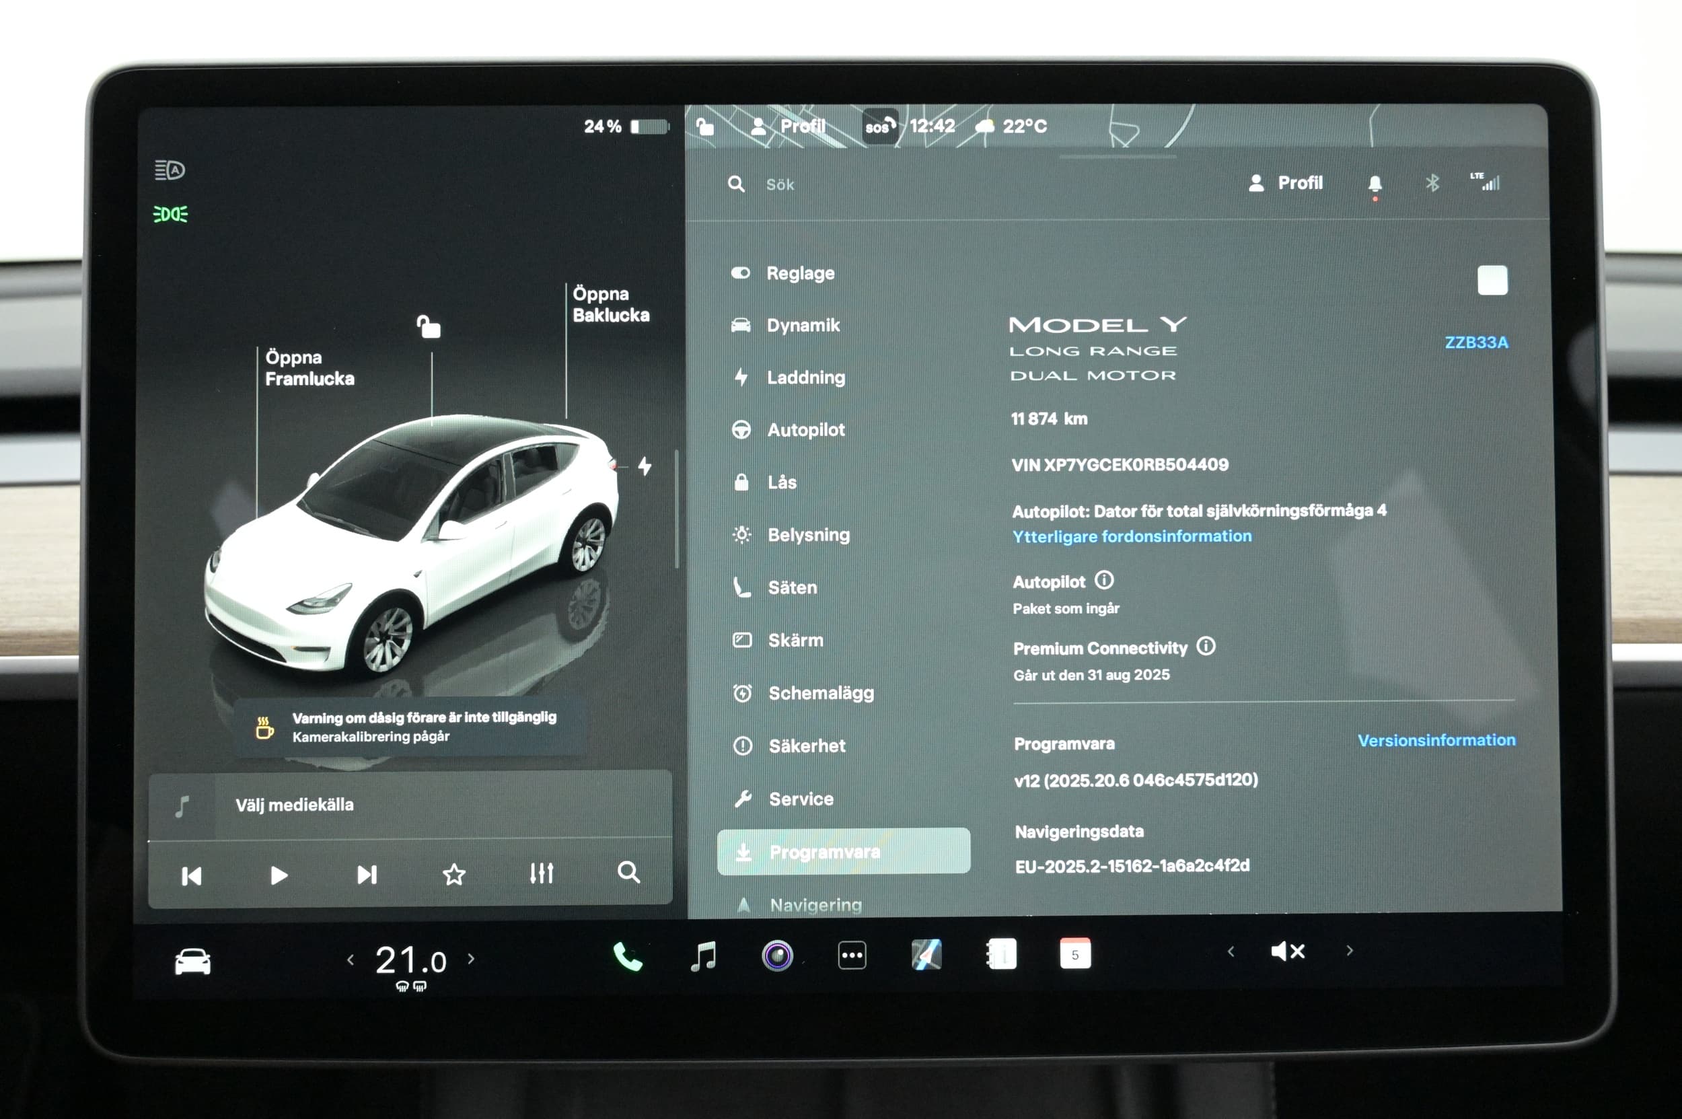Skip to next track
The width and height of the screenshot is (1682, 1119).
click(367, 874)
